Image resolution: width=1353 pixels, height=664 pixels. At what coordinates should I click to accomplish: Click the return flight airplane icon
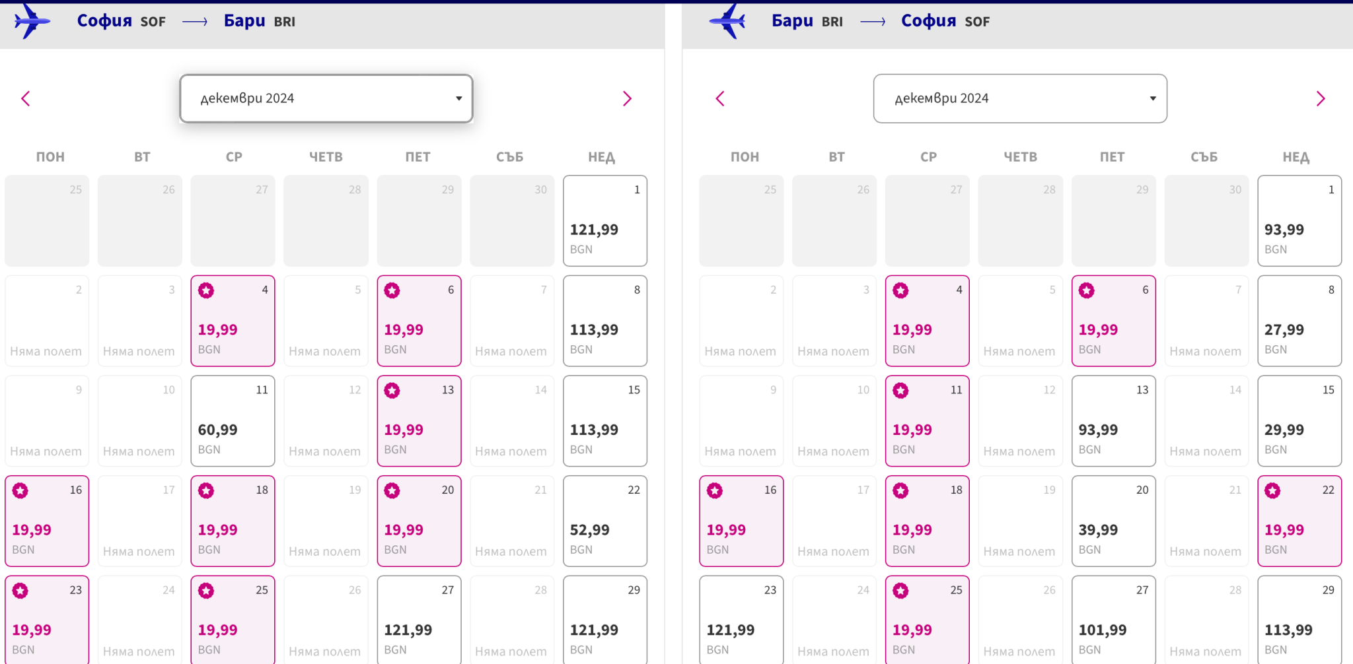[x=728, y=21]
